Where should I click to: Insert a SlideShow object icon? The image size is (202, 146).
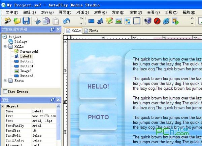click(x=175, y=21)
